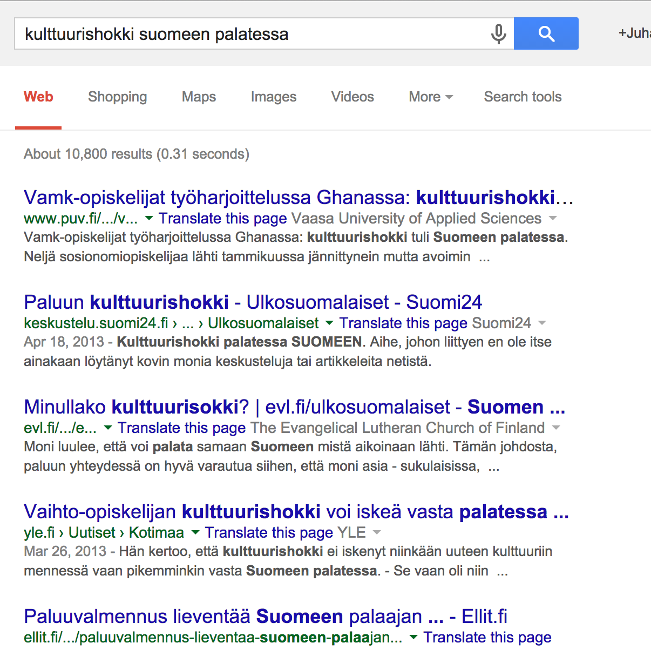Open Search tools options
The image size is (651, 650).
(523, 97)
